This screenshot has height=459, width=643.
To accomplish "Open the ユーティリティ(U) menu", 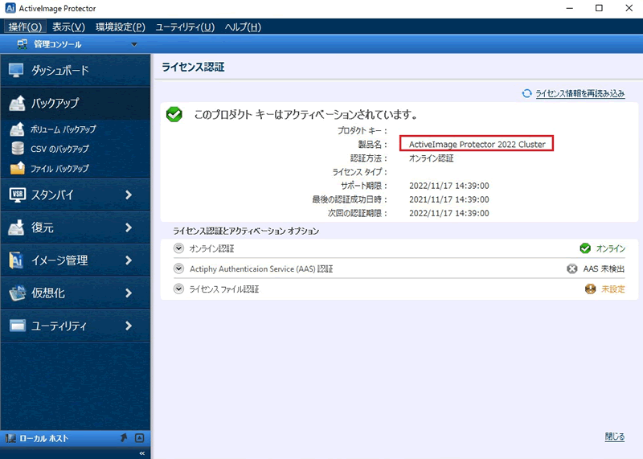I will [185, 27].
